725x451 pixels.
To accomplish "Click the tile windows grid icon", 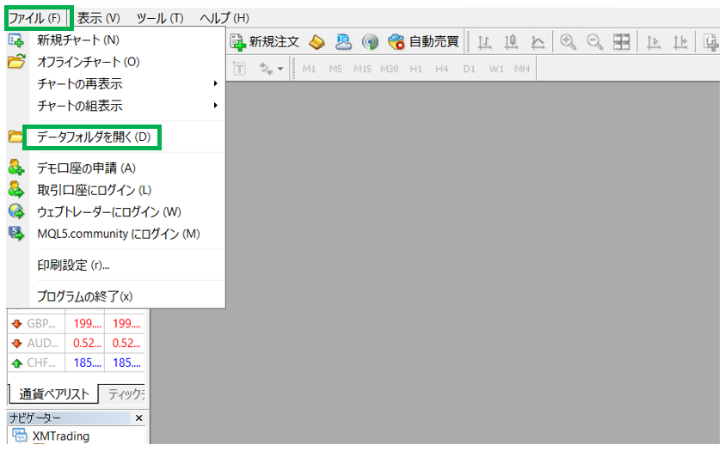I will click(622, 40).
